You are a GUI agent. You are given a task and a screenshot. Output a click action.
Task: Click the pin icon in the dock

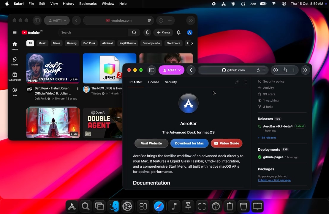pyautogui.click(x=188, y=207)
